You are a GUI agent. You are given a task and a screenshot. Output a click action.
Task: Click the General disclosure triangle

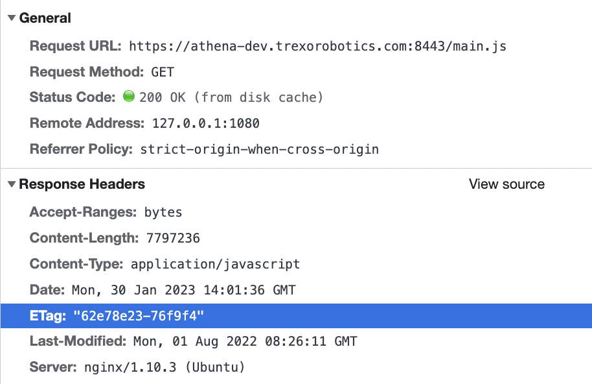[10, 18]
